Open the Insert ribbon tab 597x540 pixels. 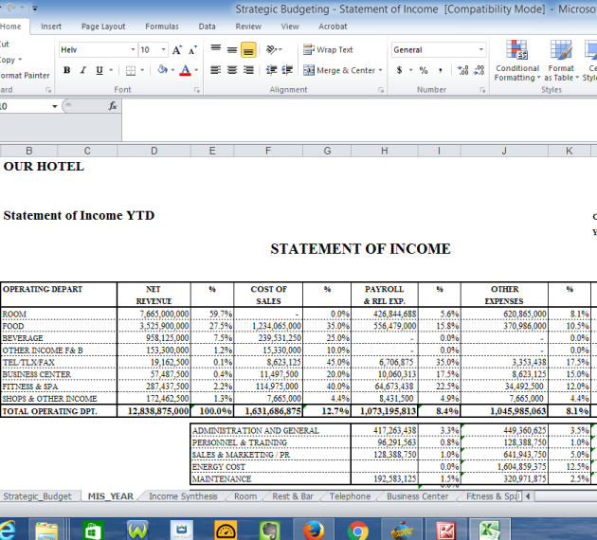tap(51, 27)
